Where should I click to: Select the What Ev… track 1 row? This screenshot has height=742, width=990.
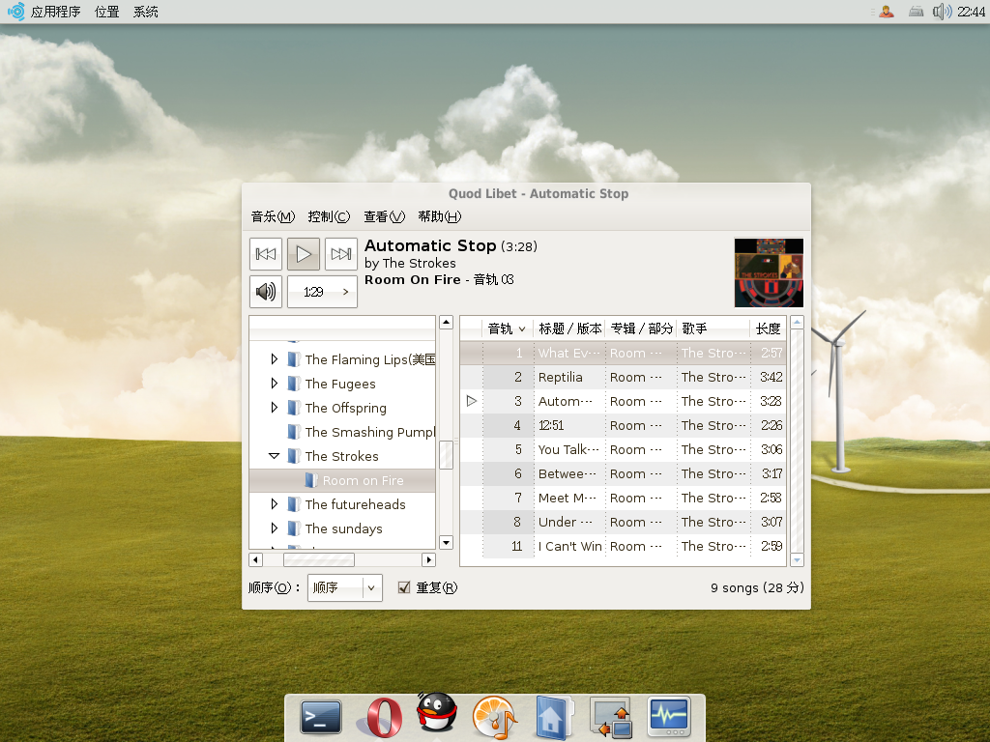coord(623,354)
